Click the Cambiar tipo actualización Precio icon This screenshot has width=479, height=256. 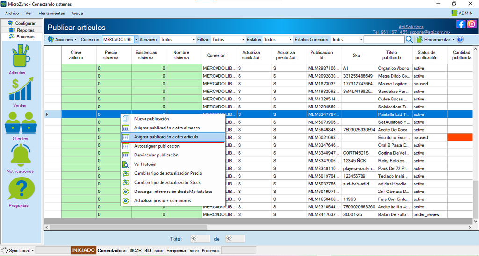click(125, 173)
